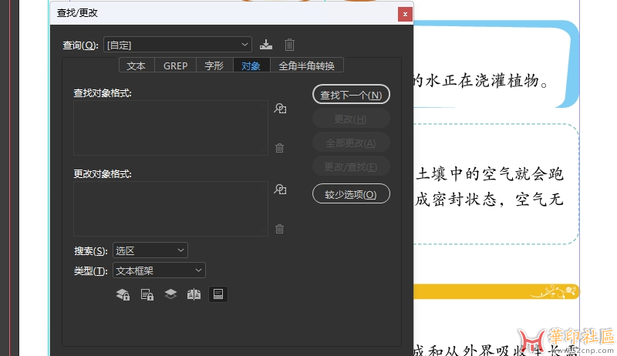Select the 对象 tab

[x=251, y=65]
